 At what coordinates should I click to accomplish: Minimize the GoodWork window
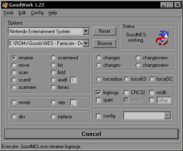163,5
